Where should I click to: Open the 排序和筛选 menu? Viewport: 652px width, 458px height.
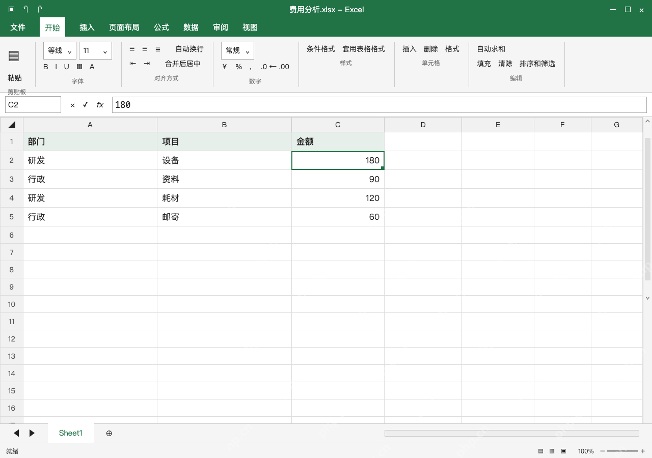pyautogui.click(x=537, y=64)
